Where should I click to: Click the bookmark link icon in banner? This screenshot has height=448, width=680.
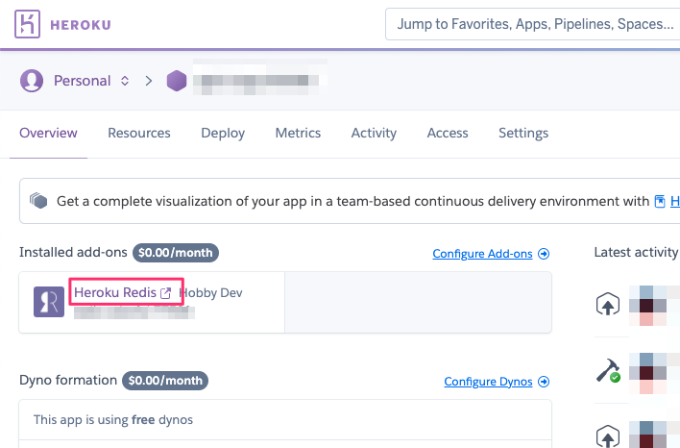click(x=660, y=202)
